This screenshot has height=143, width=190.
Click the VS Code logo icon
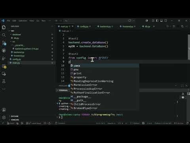click(x=3, y=21)
